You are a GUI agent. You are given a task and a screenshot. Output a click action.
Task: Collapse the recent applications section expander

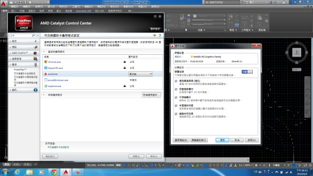[x=44, y=52]
